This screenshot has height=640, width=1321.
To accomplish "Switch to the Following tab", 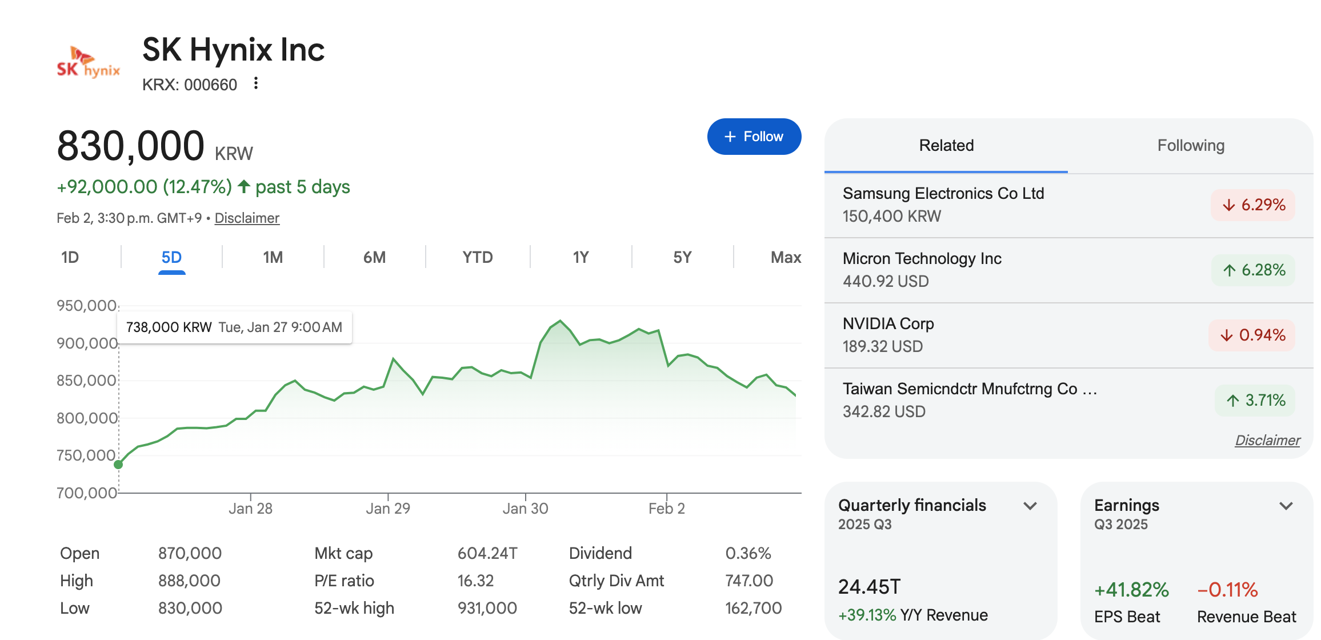I will tap(1191, 146).
